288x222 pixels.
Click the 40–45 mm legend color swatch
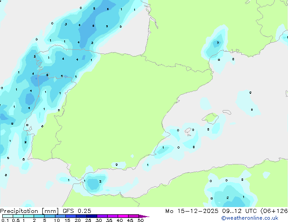pyautogui.click(x=123, y=216)
